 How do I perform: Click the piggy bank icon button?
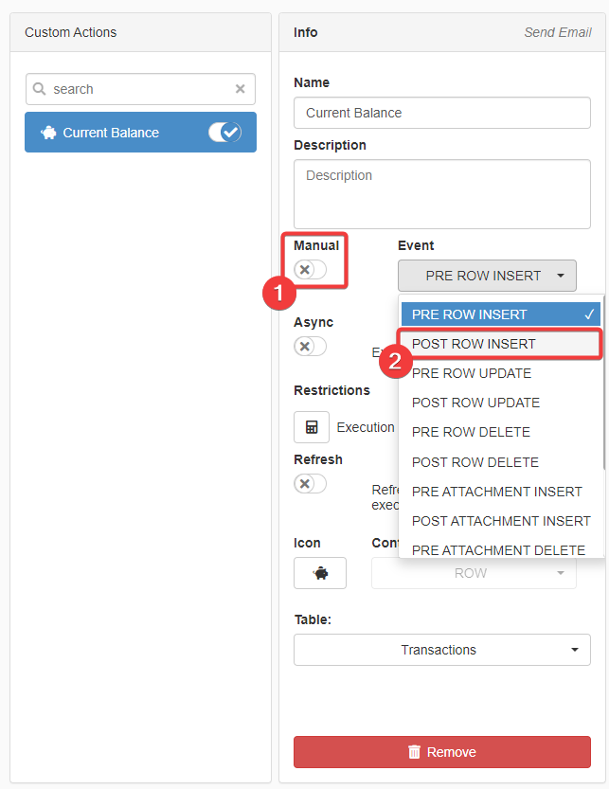coord(320,573)
